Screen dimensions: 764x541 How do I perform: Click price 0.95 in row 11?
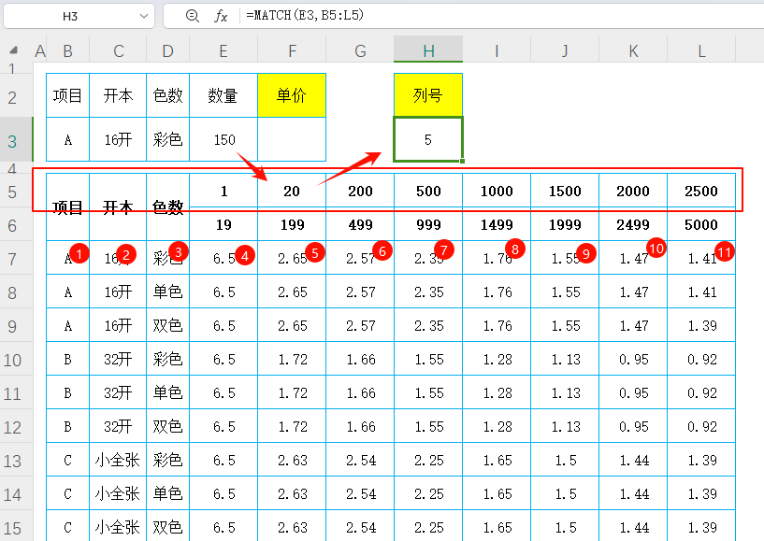pyautogui.click(x=633, y=393)
